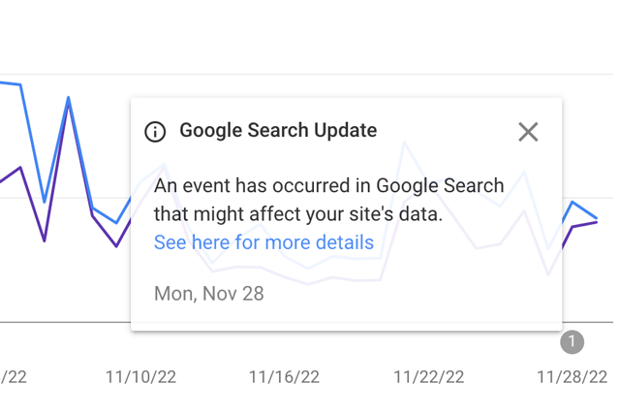This screenshot has height=415, width=620.
Task: Select the 11/16/22 date label on axis
Action: point(284,377)
